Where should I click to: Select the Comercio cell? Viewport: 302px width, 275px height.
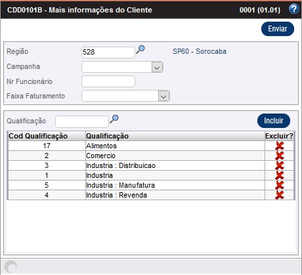(175, 156)
